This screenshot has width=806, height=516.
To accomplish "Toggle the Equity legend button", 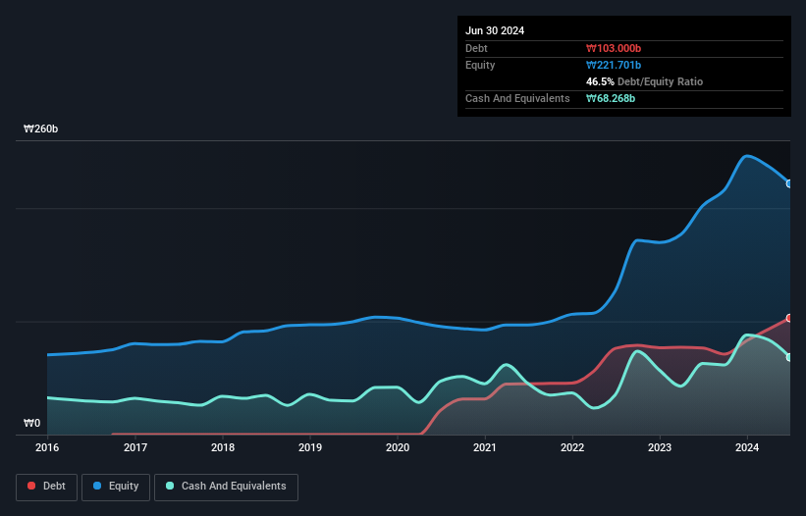I will point(116,487).
